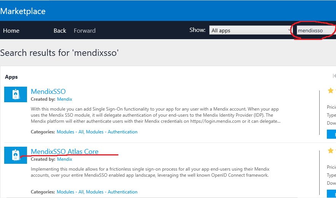
Task: Navigate Forward in Marketplace
Action: [x=84, y=31]
